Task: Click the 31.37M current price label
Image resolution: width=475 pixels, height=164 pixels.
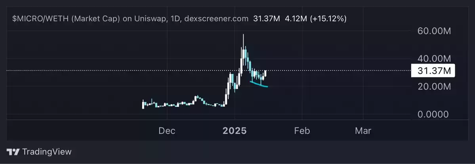Action: (x=433, y=71)
